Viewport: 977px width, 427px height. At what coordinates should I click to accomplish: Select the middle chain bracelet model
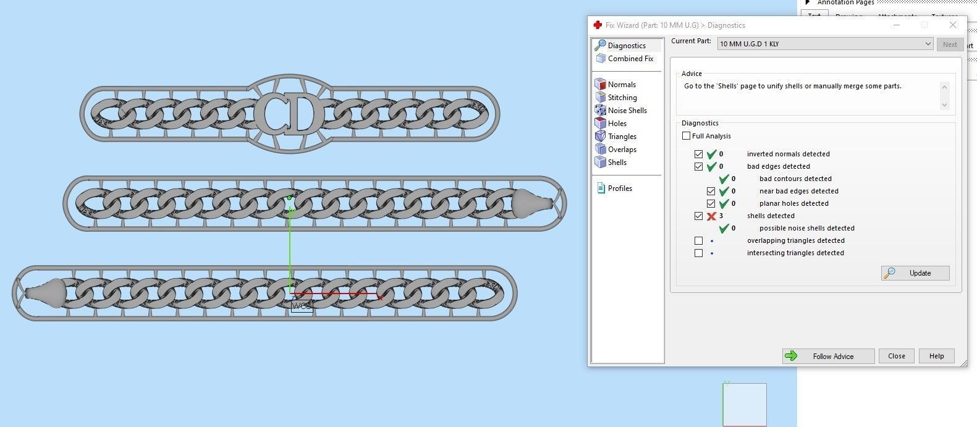point(315,203)
